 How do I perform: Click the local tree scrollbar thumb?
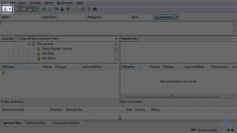(116, 50)
